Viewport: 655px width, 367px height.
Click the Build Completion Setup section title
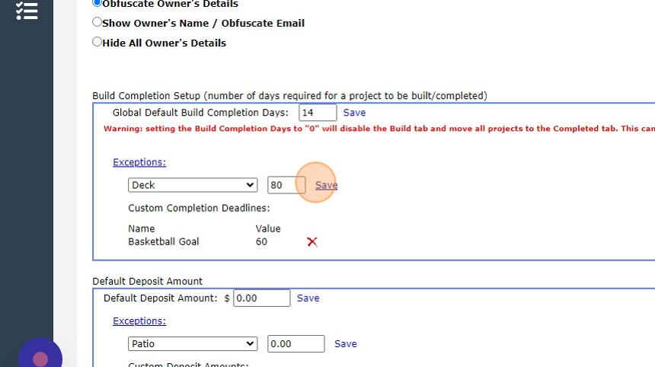[289, 96]
